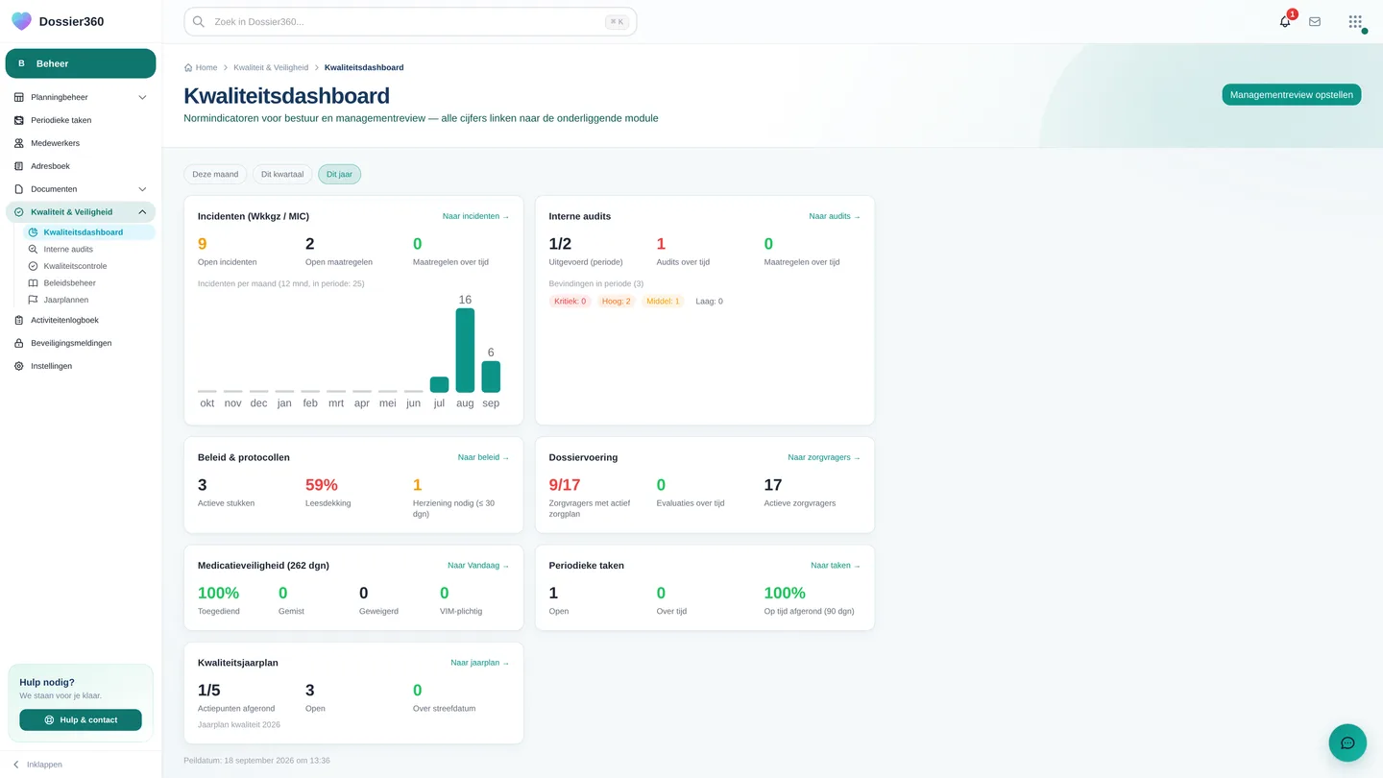Click the 9/17 Zorgvragers met actief zorgplan figure

click(x=565, y=485)
